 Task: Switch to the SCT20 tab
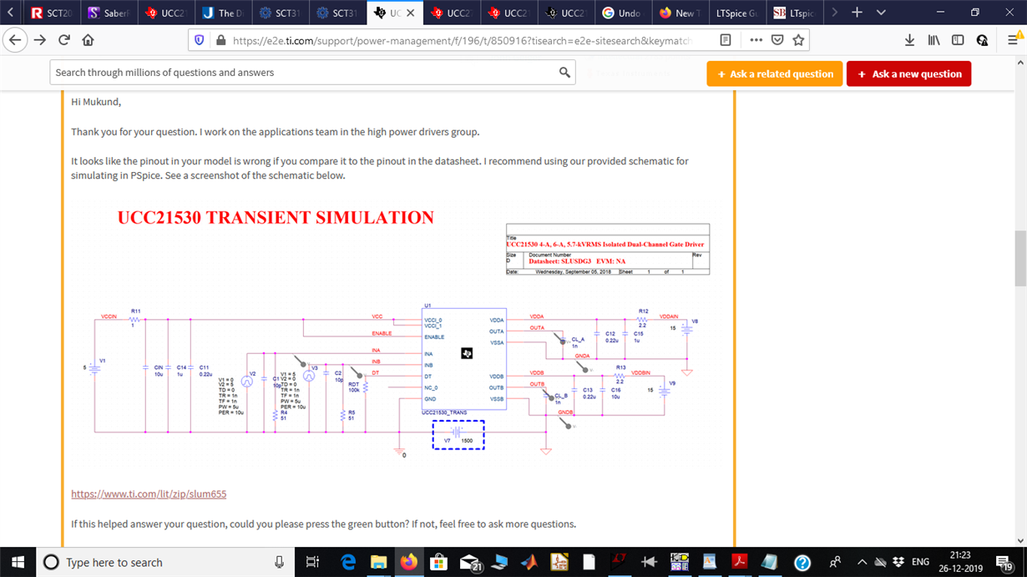(x=52, y=13)
